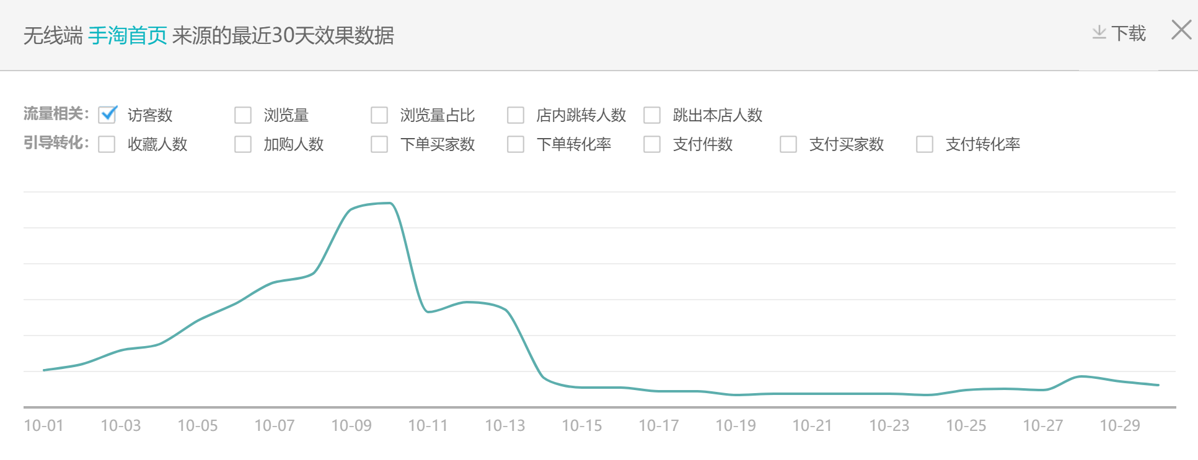Check the 支付转化率 checkbox

[925, 144]
